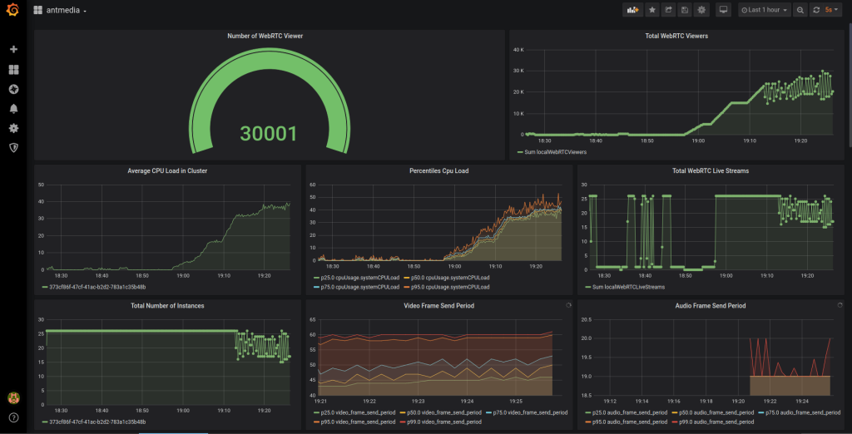Open the 5s refresh interval dropdown
Viewport: 852px width, 434px height.
pos(832,10)
